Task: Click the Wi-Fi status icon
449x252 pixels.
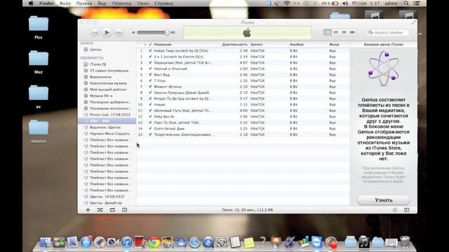Action: pyautogui.click(x=287, y=3)
